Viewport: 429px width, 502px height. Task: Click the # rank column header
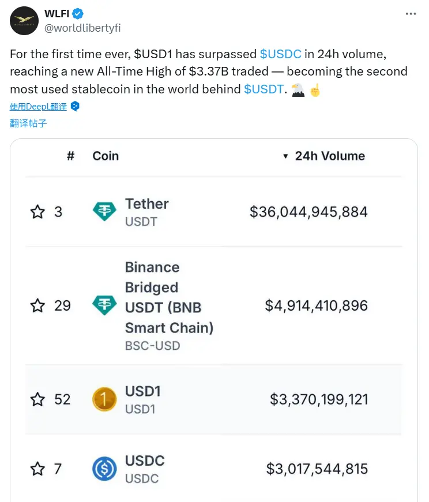click(x=70, y=156)
